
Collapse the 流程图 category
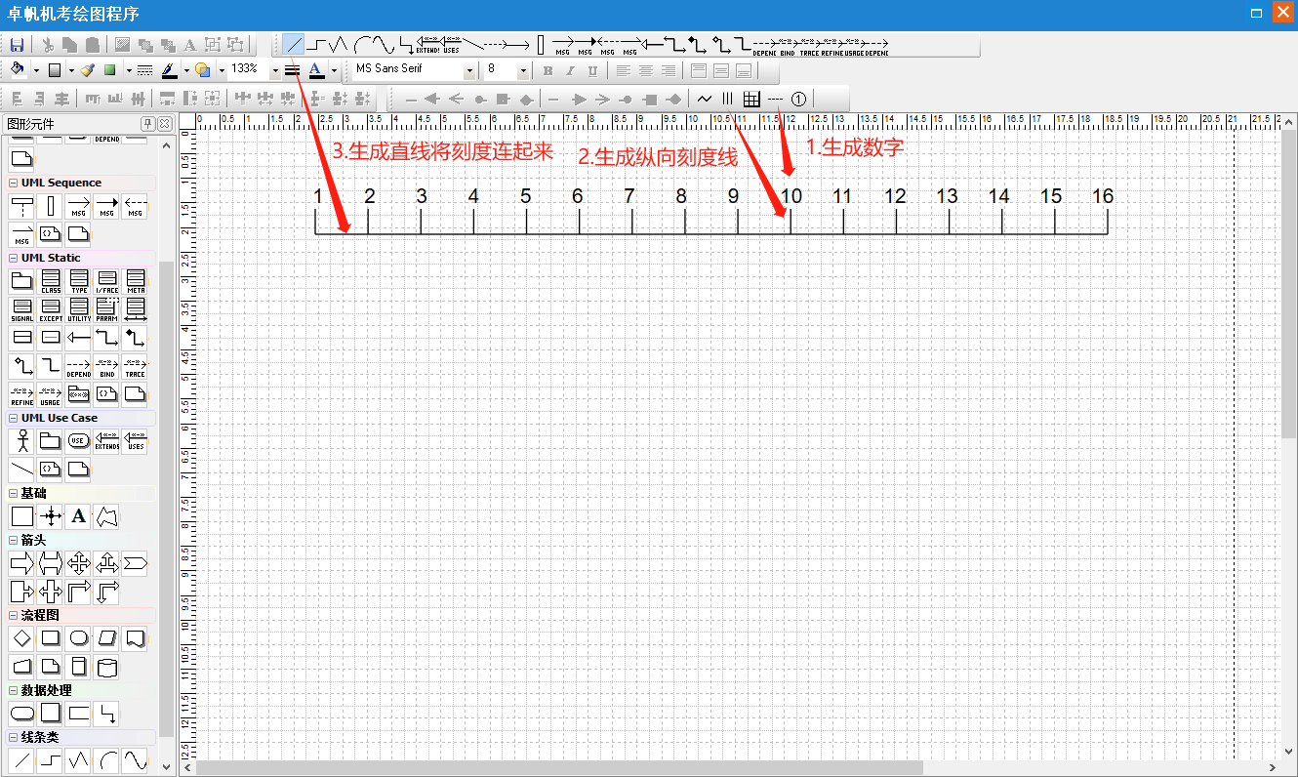(x=13, y=616)
